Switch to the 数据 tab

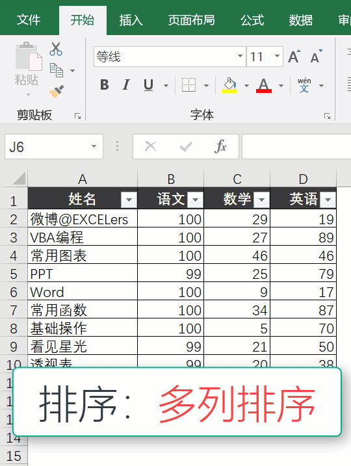pyautogui.click(x=301, y=20)
